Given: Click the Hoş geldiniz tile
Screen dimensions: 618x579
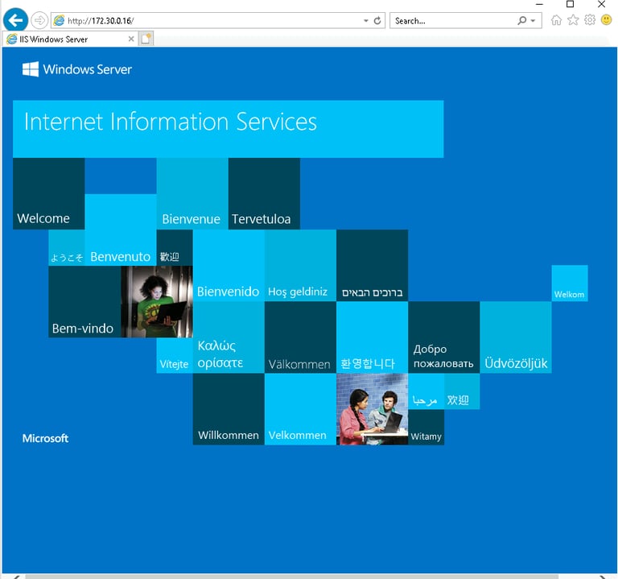Looking at the screenshot, I should coord(300,266).
